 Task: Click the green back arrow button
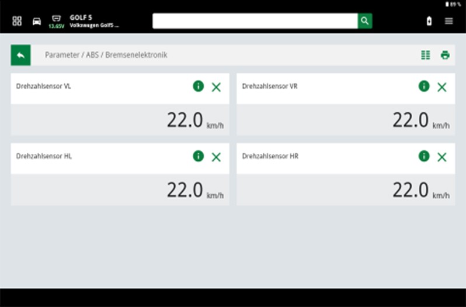(x=20, y=55)
